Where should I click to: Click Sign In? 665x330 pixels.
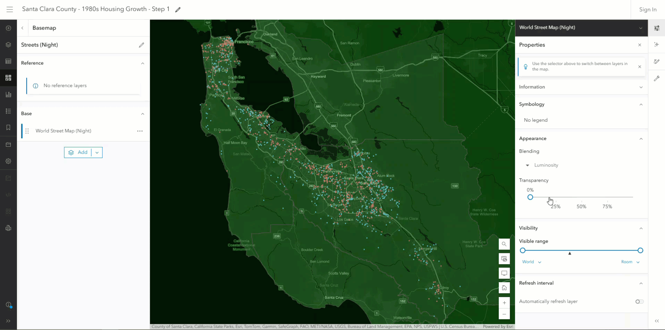point(648,10)
